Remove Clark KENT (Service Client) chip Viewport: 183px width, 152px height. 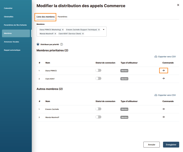(83, 34)
